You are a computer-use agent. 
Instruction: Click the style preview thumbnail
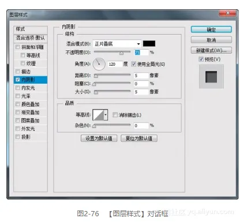pyautogui.click(x=211, y=77)
